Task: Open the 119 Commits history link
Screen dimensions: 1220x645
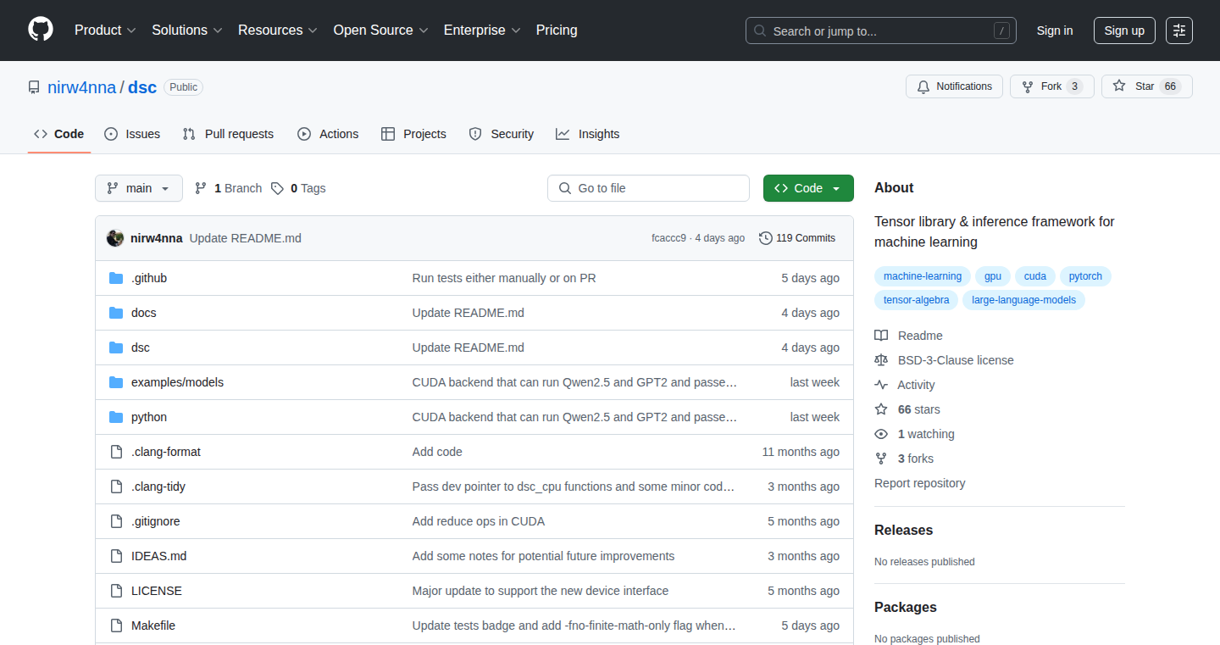Action: [797, 238]
